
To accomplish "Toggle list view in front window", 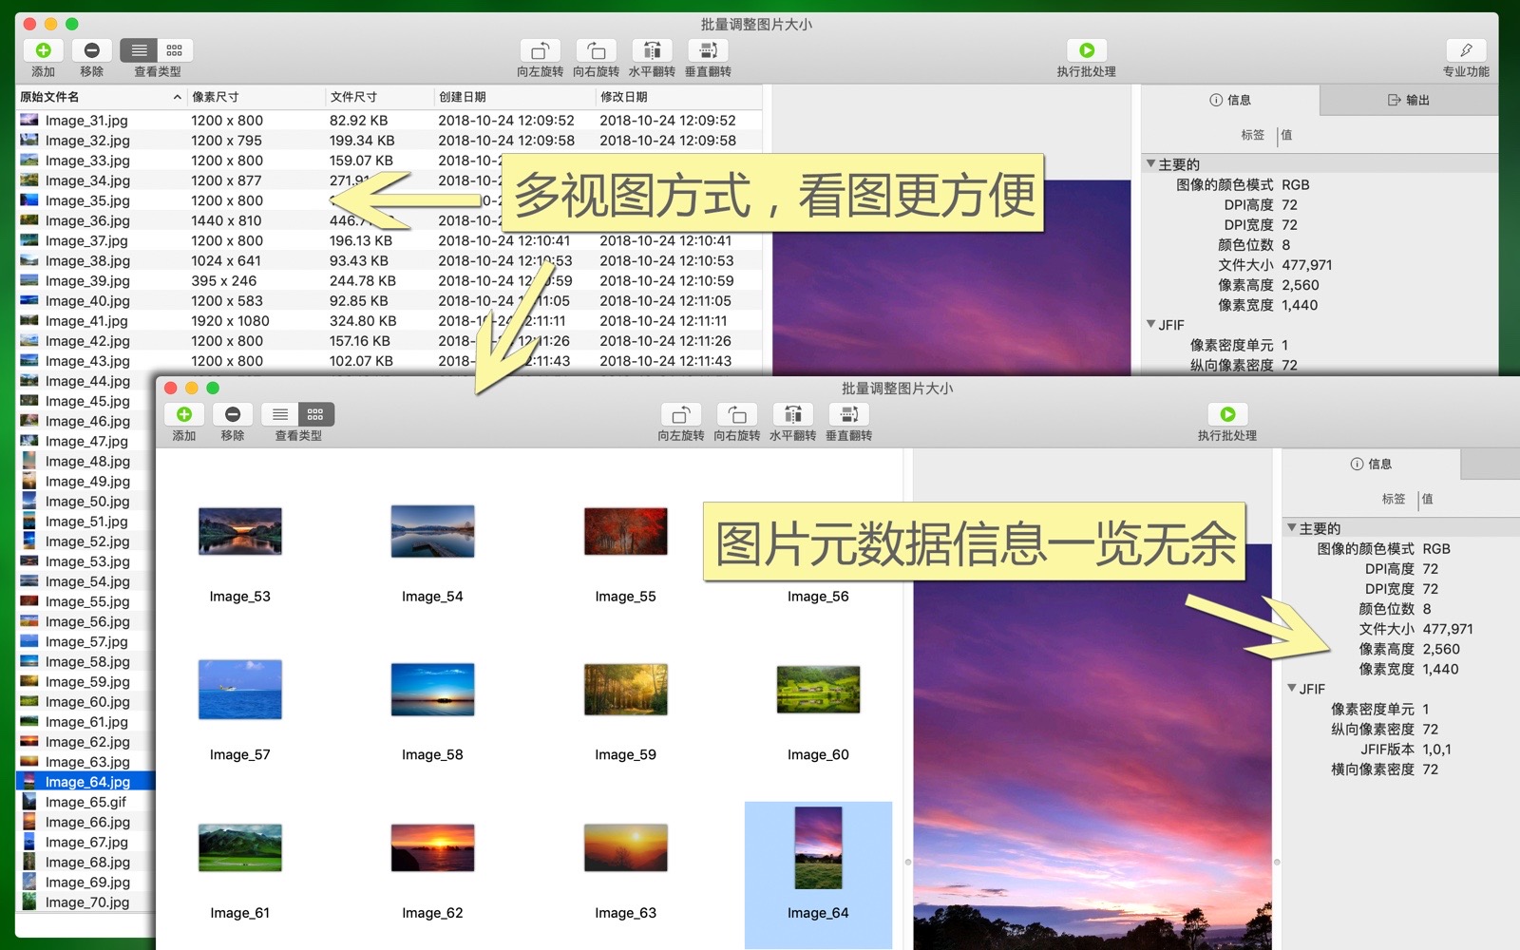I will coord(280,415).
